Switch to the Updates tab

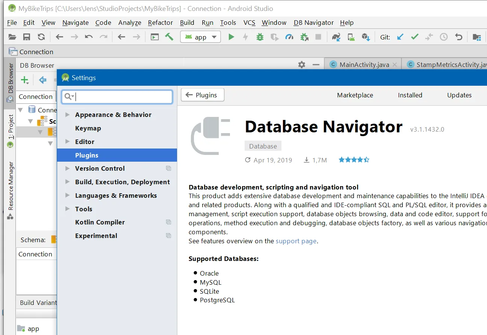tap(459, 95)
